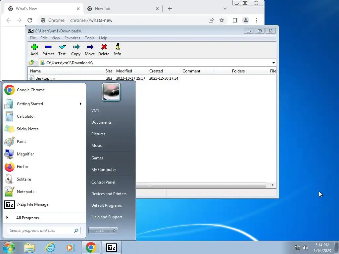Select the desktop.ini file row

pos(152,78)
